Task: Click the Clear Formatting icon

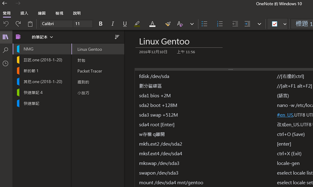Action: pos(180,24)
